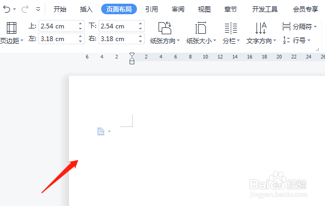325x206 pixels.
Task: Decrease the 右 right margin value
Action: point(140,42)
